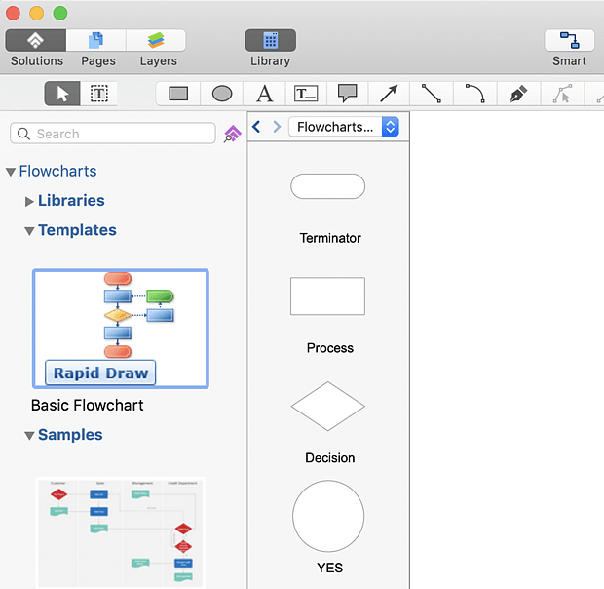Select the straight line tool

pyautogui.click(x=432, y=94)
